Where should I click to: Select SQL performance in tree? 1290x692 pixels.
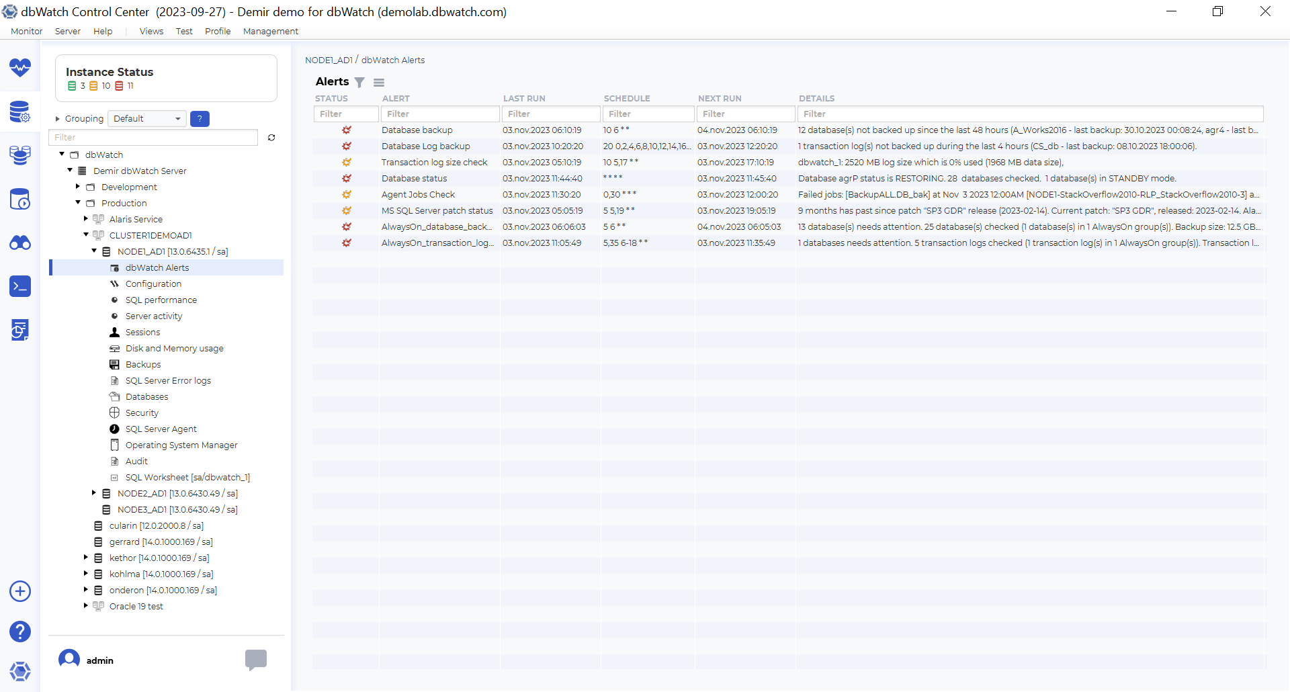(x=161, y=300)
